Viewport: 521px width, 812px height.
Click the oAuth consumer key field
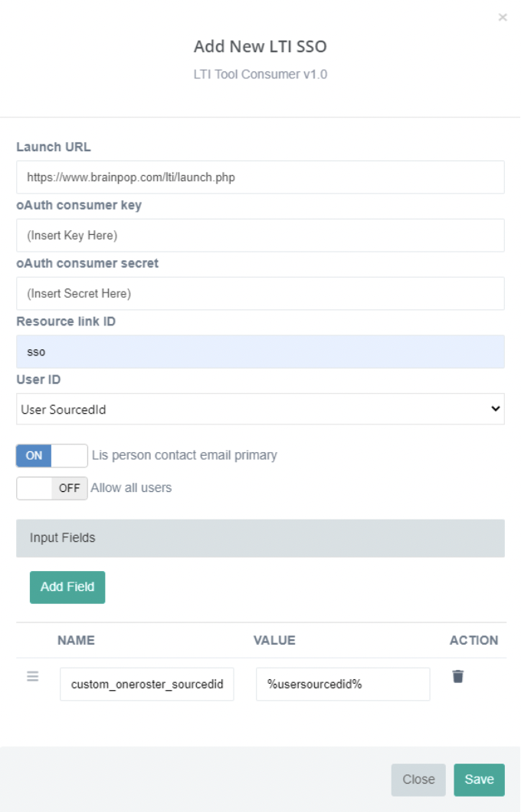click(x=260, y=235)
